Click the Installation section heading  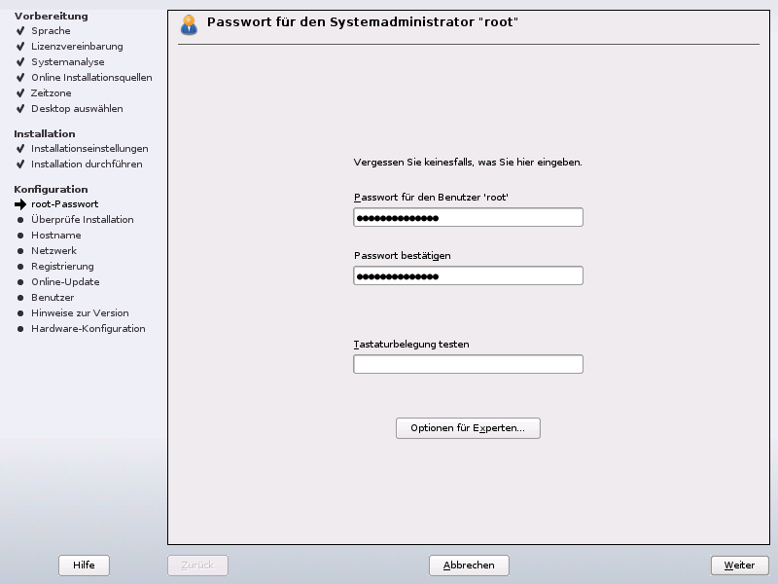click(45, 133)
